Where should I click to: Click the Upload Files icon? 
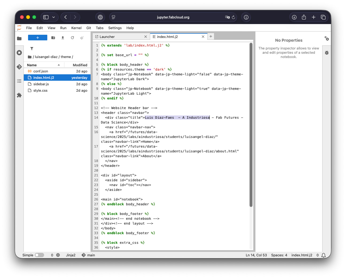point(63,38)
